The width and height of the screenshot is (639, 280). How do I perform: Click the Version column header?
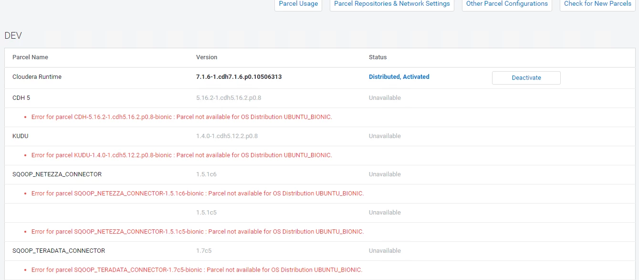[x=207, y=57]
